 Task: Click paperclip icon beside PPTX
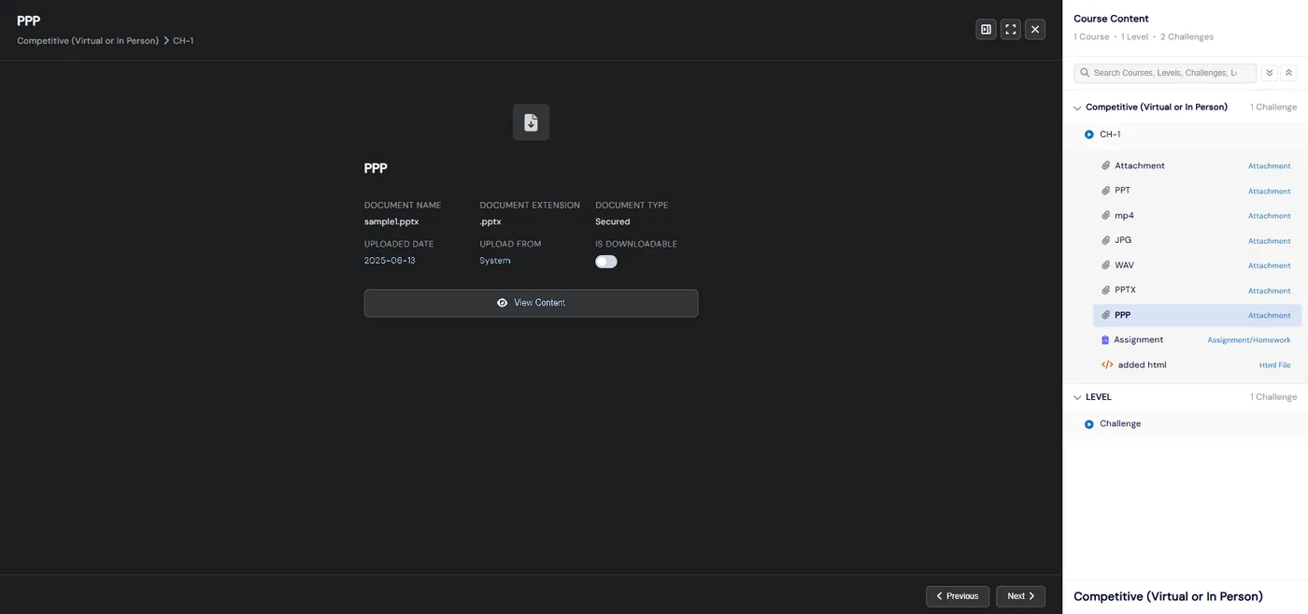(1105, 290)
